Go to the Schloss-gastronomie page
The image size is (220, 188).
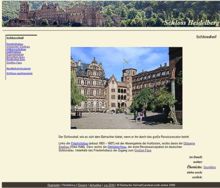point(20,73)
